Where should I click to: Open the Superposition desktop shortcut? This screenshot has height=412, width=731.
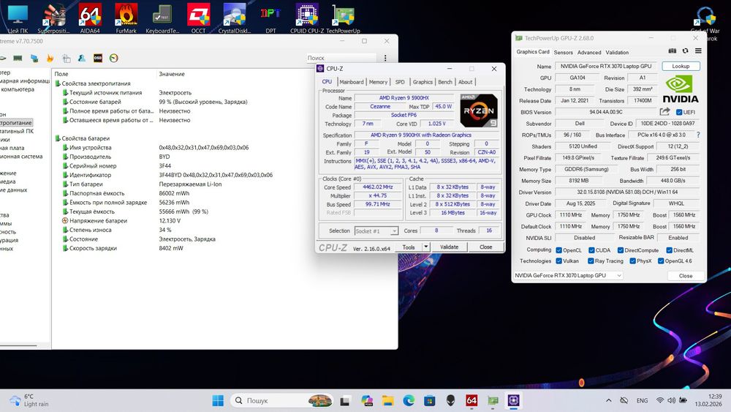tap(53, 19)
